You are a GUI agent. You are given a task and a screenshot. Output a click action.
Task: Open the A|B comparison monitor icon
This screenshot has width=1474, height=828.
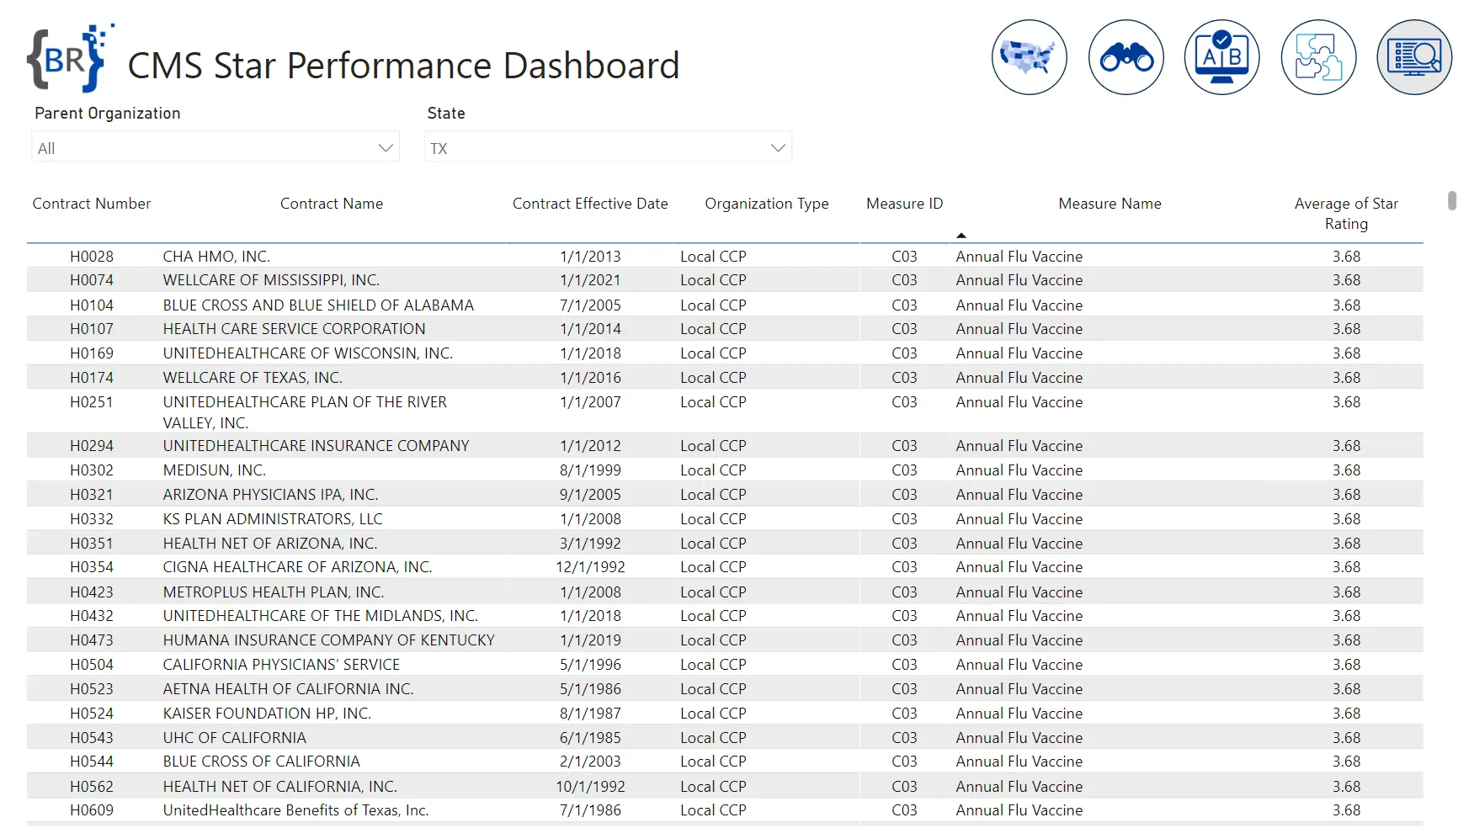coord(1221,57)
